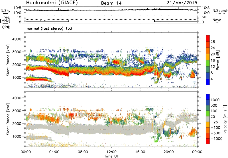
Task: Click the 'Hankasalmi (fitACF)' title text
Action: 52,3
